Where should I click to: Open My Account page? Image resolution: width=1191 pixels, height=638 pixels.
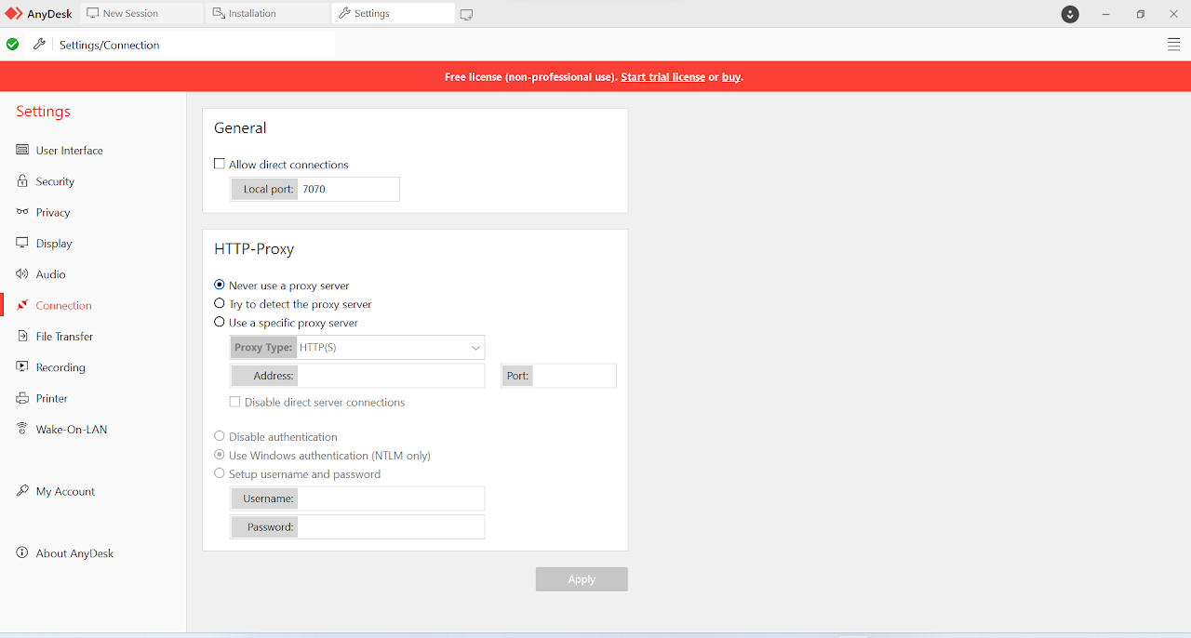(x=65, y=491)
